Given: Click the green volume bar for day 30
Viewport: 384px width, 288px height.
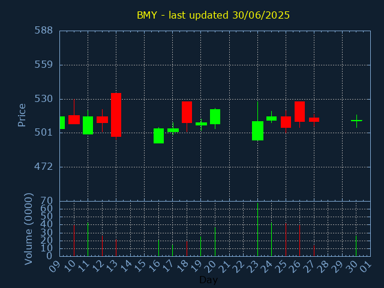Looking at the screenshot, I should coord(356,246).
